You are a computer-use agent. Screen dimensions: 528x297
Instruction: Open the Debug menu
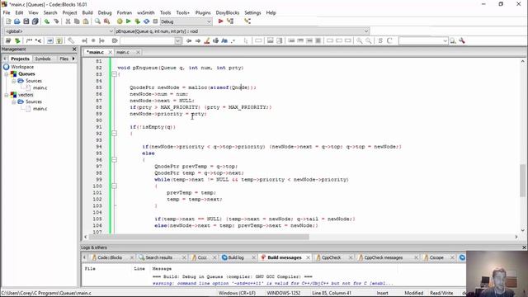105,12
